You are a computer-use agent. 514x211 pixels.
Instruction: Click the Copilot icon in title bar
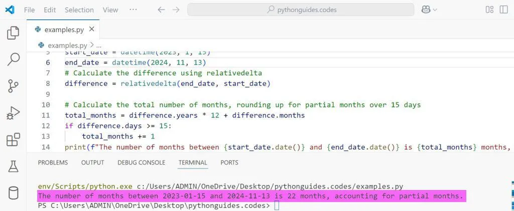pyautogui.click(x=426, y=9)
